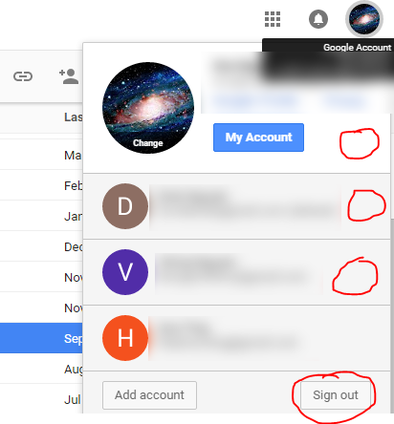
Task: Click the Add account button
Action: (x=149, y=395)
